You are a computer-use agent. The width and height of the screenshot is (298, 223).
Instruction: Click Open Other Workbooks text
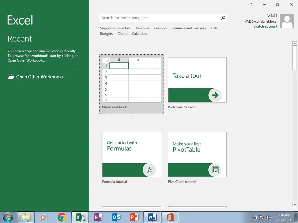coord(40,77)
